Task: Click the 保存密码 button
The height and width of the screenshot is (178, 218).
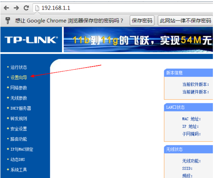Action: coord(142,20)
